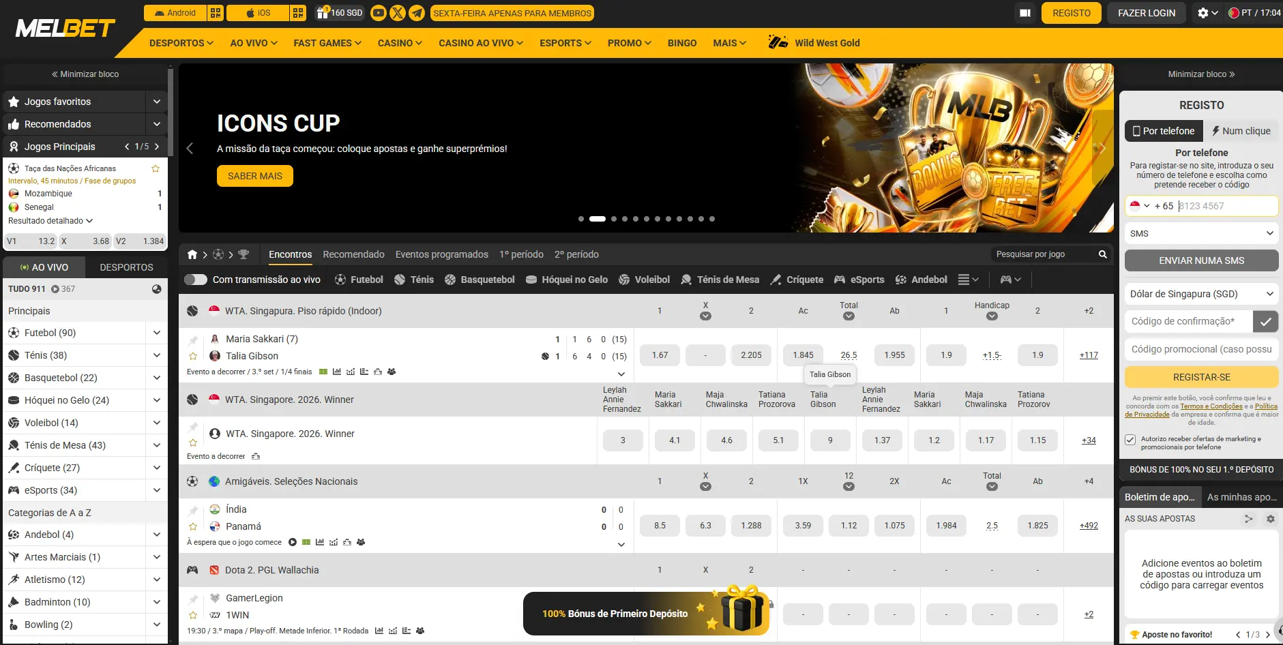
Task: Click the SABER MAIS banner button
Action: [x=255, y=176]
